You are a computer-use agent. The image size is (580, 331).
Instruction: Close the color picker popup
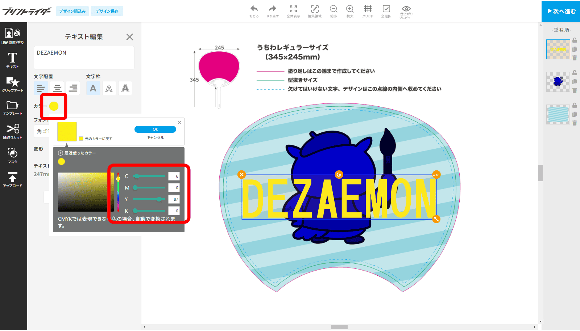pyautogui.click(x=179, y=122)
